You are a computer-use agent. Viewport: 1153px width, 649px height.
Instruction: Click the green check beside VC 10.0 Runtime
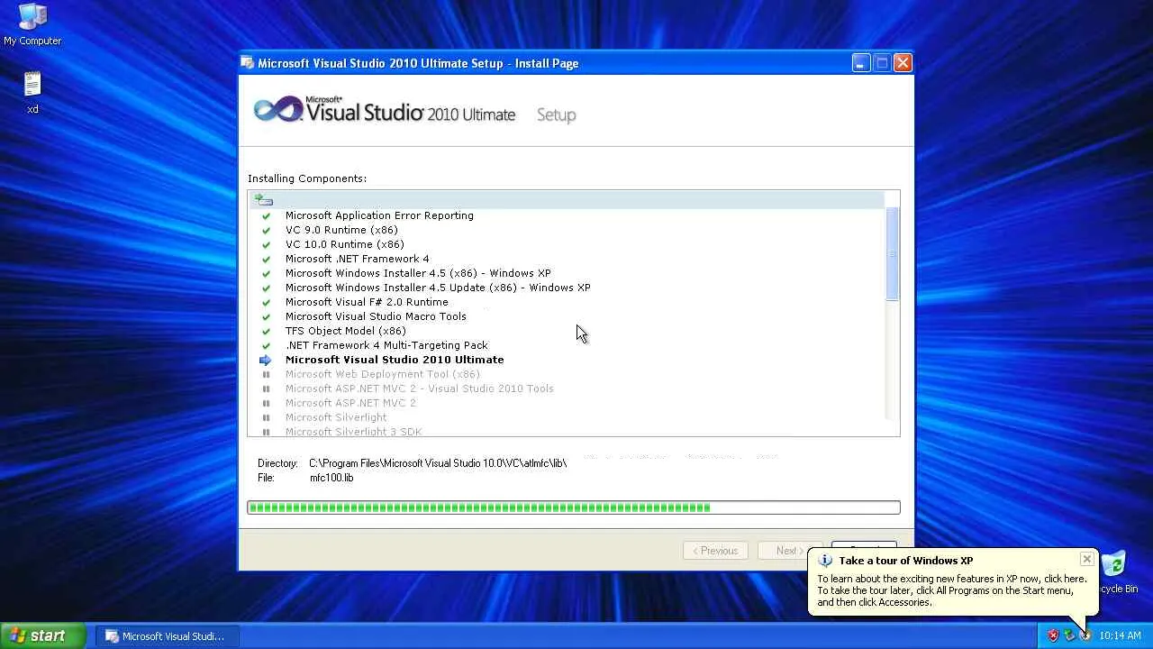pos(266,245)
